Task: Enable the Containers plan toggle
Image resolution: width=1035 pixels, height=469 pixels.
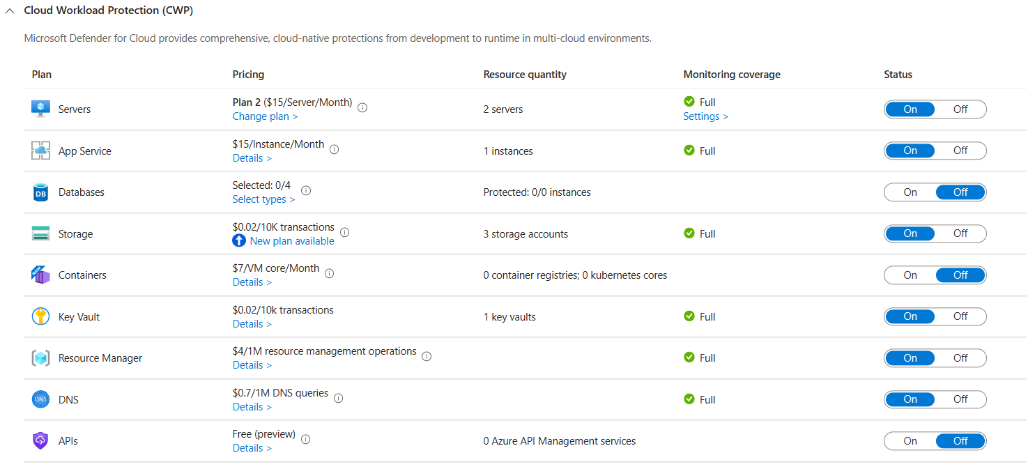Action: [910, 275]
